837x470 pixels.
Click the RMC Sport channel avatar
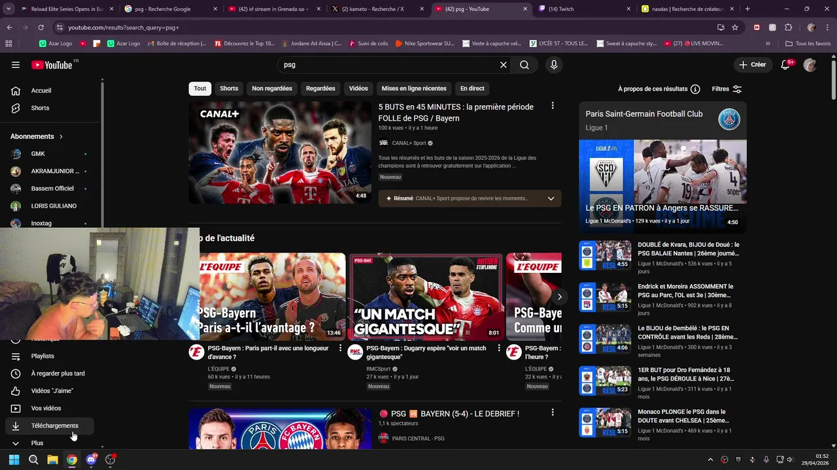point(355,352)
